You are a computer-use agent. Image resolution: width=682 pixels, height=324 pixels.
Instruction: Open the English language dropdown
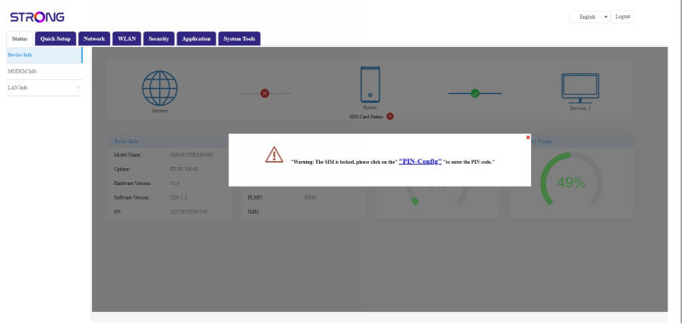[x=590, y=17]
